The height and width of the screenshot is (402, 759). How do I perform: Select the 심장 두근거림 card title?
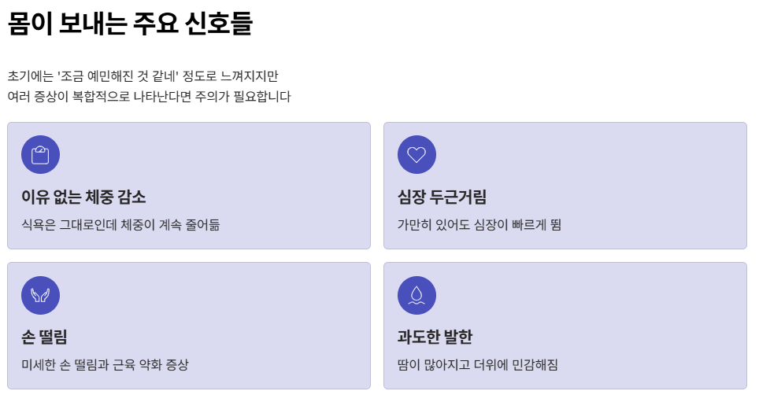pyautogui.click(x=442, y=197)
